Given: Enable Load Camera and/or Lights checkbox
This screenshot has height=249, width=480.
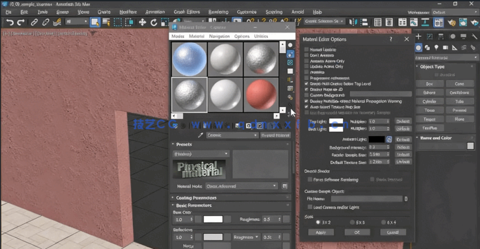Looking at the screenshot, I should click(310, 207).
